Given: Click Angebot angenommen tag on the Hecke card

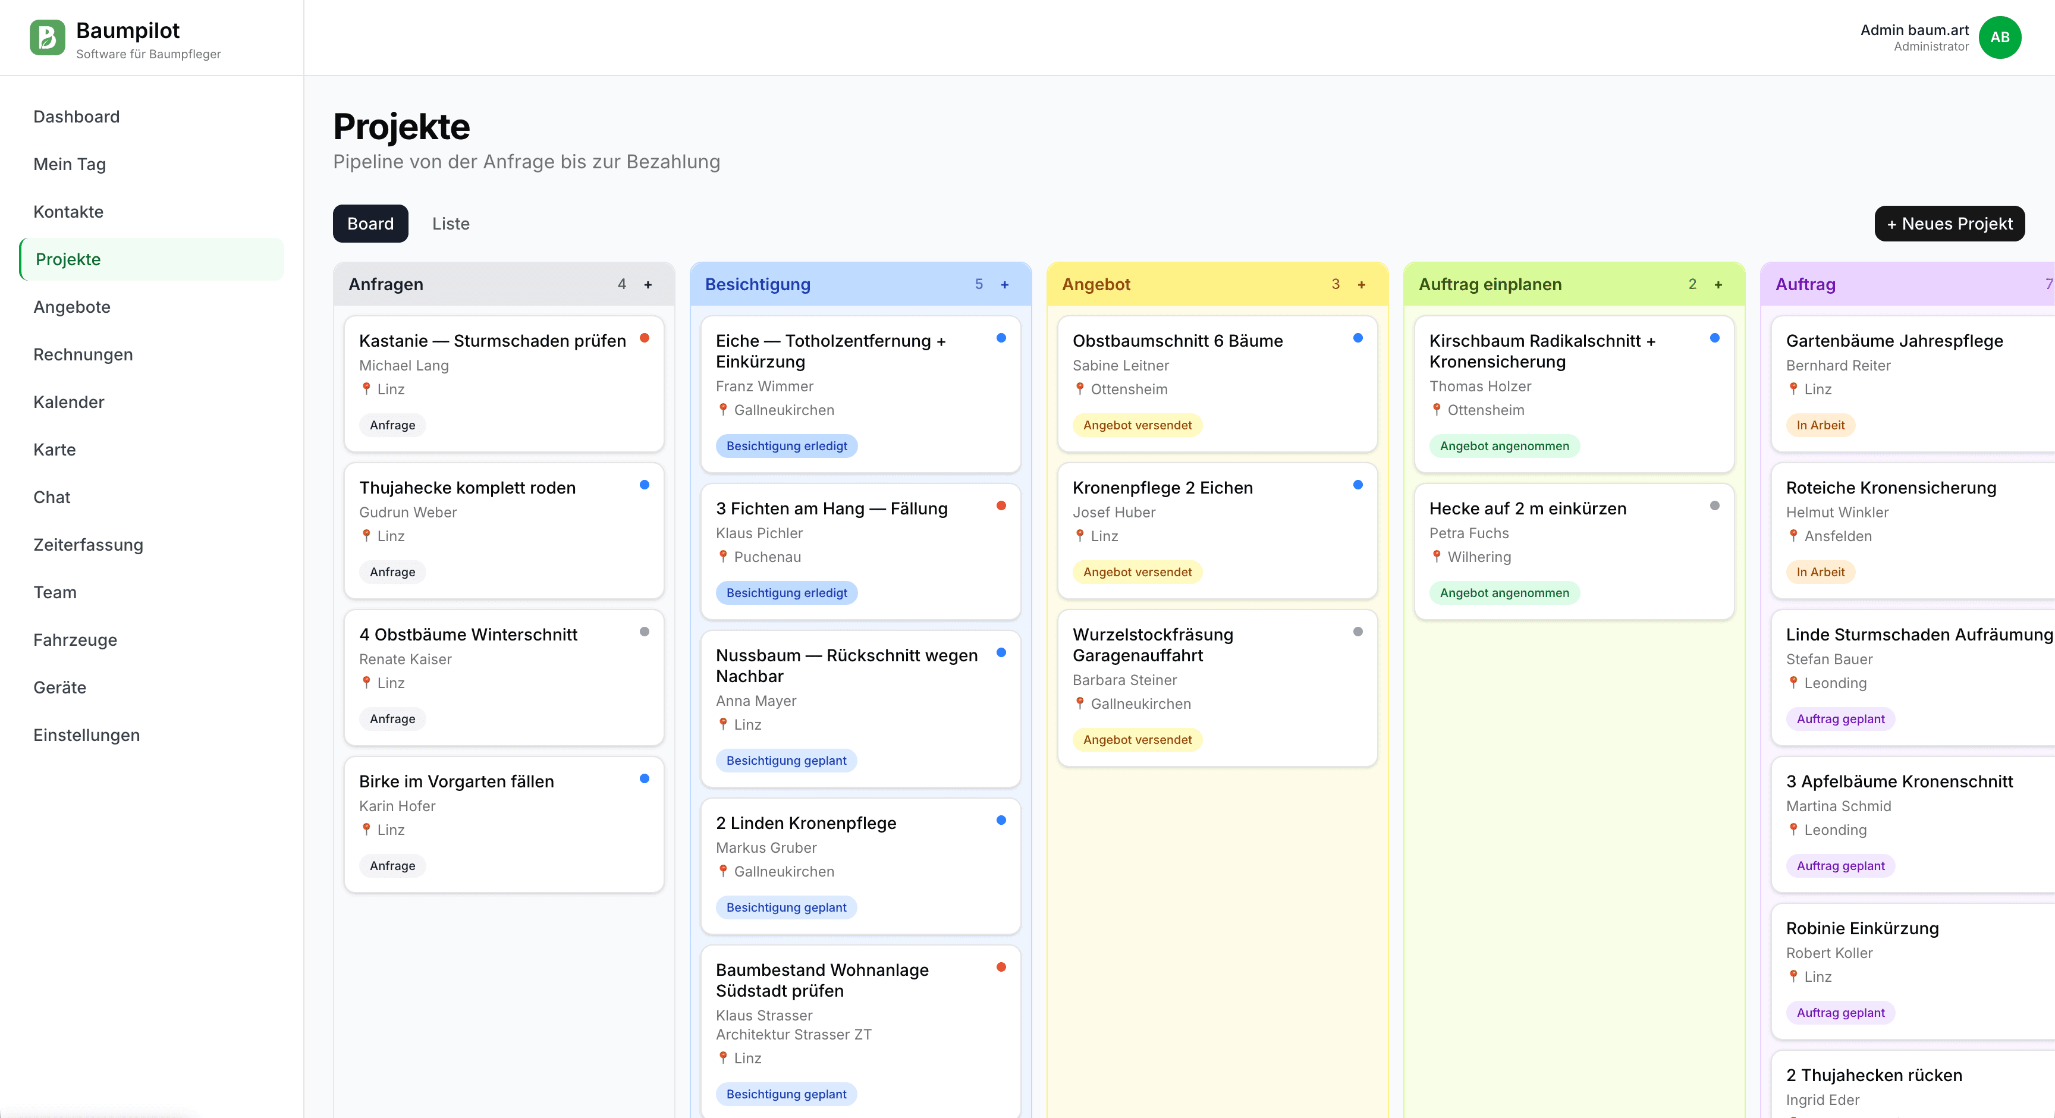Looking at the screenshot, I should point(1504,593).
